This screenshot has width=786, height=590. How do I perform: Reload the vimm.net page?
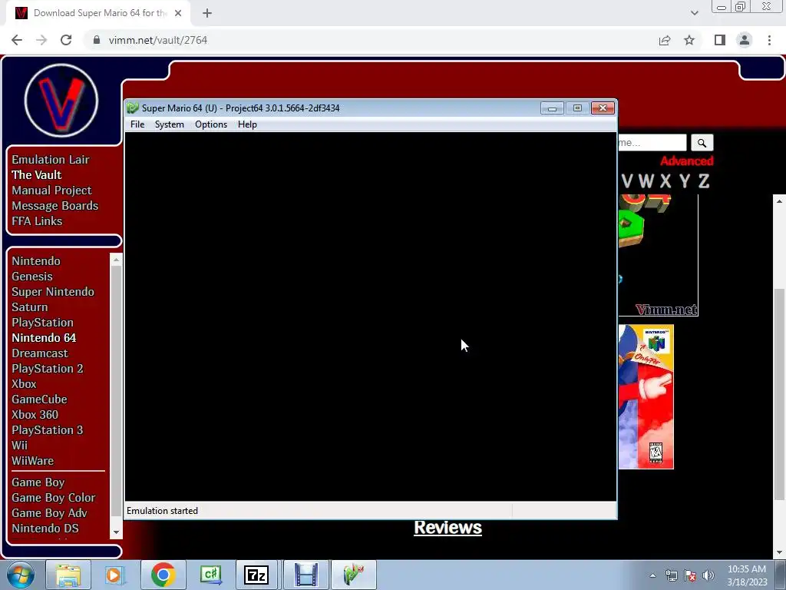pos(66,40)
